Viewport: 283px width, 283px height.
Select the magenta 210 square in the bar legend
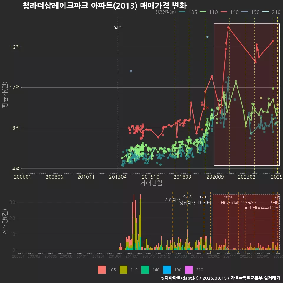189,270
